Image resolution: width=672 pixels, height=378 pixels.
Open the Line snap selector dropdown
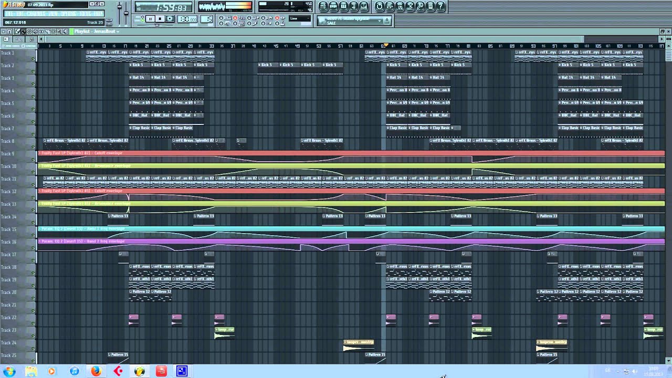pyautogui.click(x=300, y=18)
